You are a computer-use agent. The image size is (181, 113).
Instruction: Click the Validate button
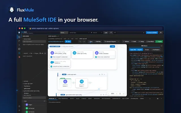[126, 42]
